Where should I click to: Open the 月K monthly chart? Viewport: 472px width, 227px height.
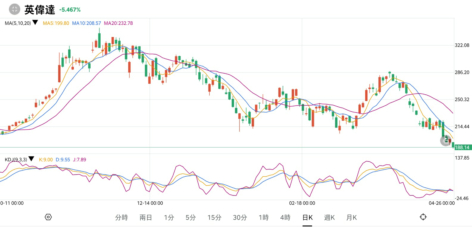[351, 218]
